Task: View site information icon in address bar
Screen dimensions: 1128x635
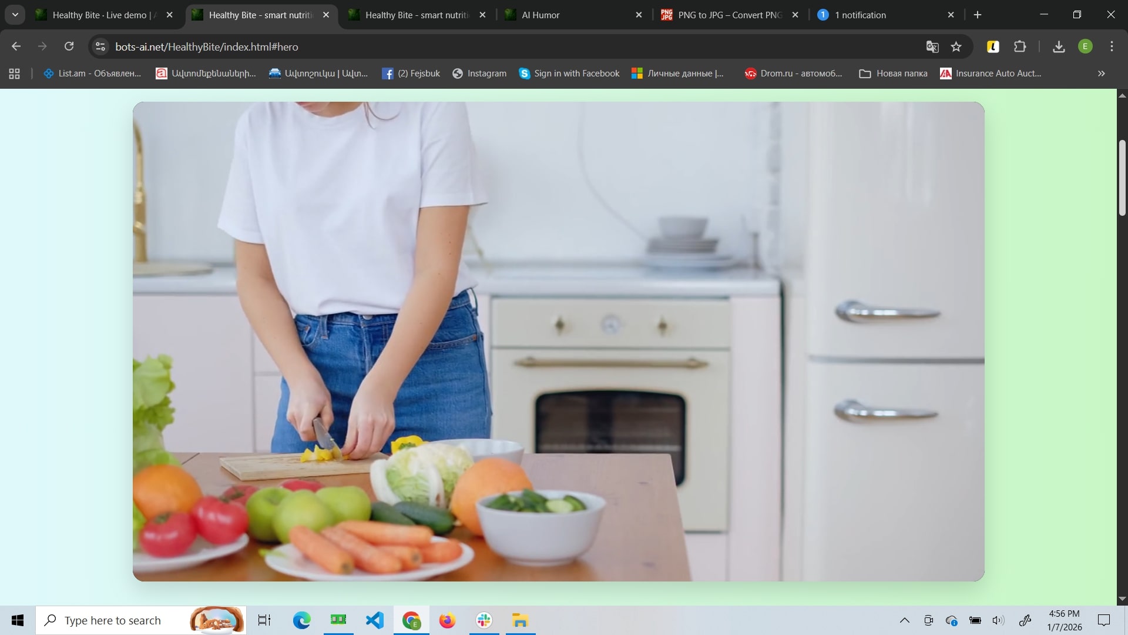Action: [x=100, y=46]
